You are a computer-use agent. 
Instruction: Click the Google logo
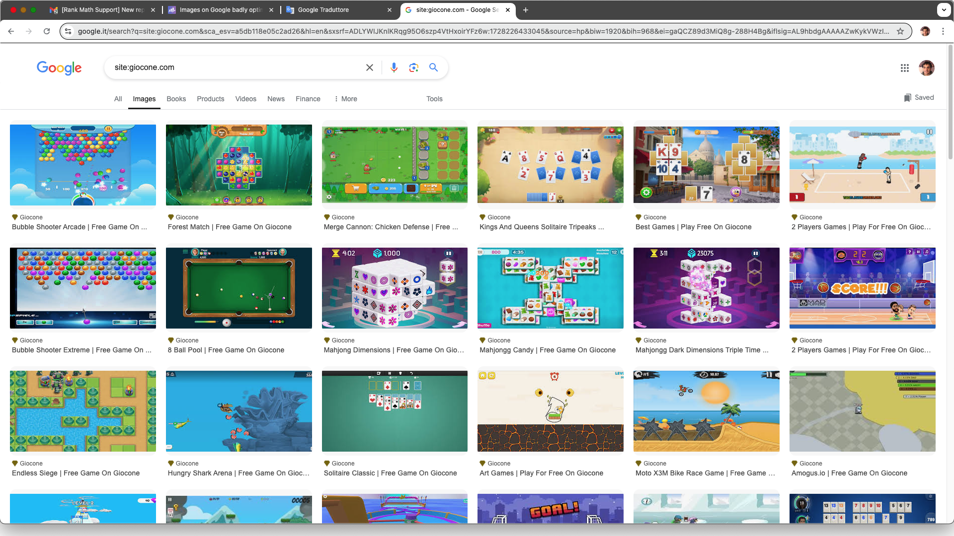click(x=59, y=68)
